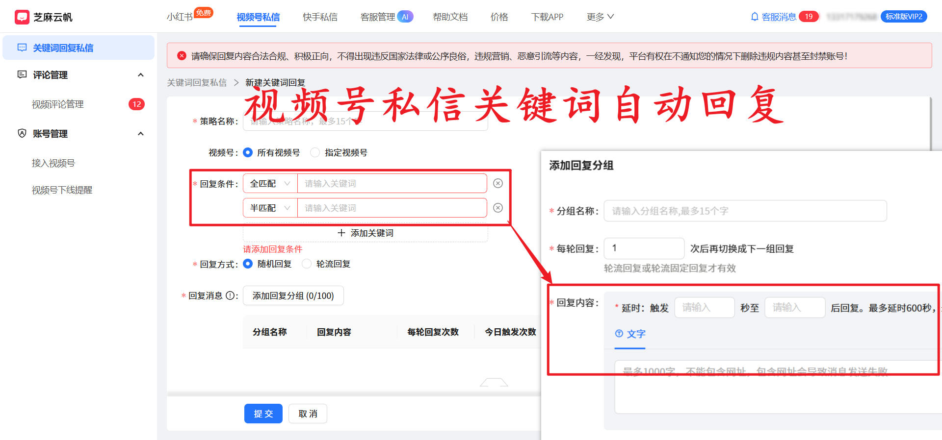
Task: Open 下载APP menu item
Action: click(x=547, y=17)
